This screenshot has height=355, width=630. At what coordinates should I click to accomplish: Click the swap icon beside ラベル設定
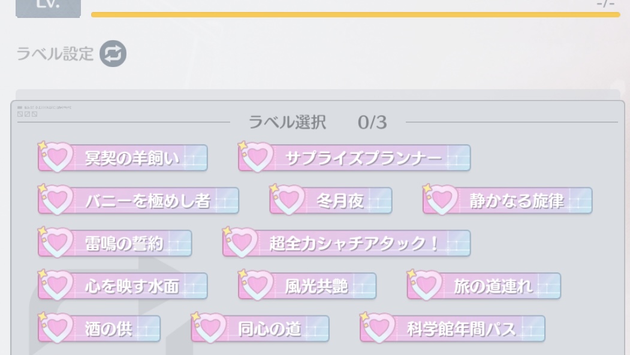(113, 54)
